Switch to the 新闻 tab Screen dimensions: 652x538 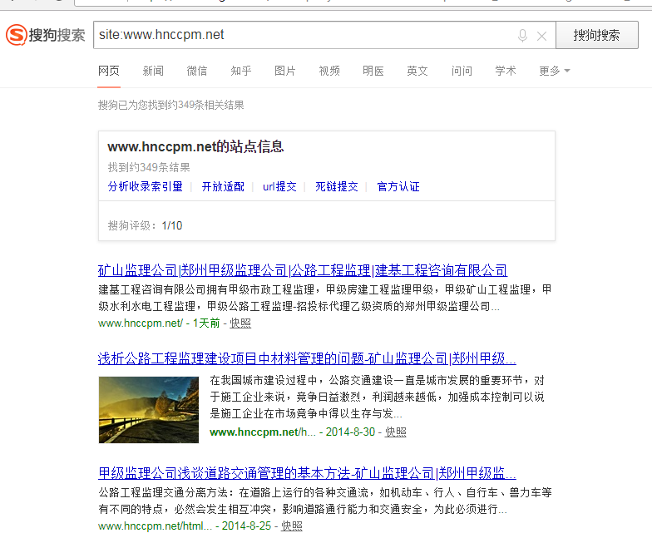click(153, 72)
